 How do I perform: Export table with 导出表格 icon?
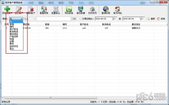point(69,9)
